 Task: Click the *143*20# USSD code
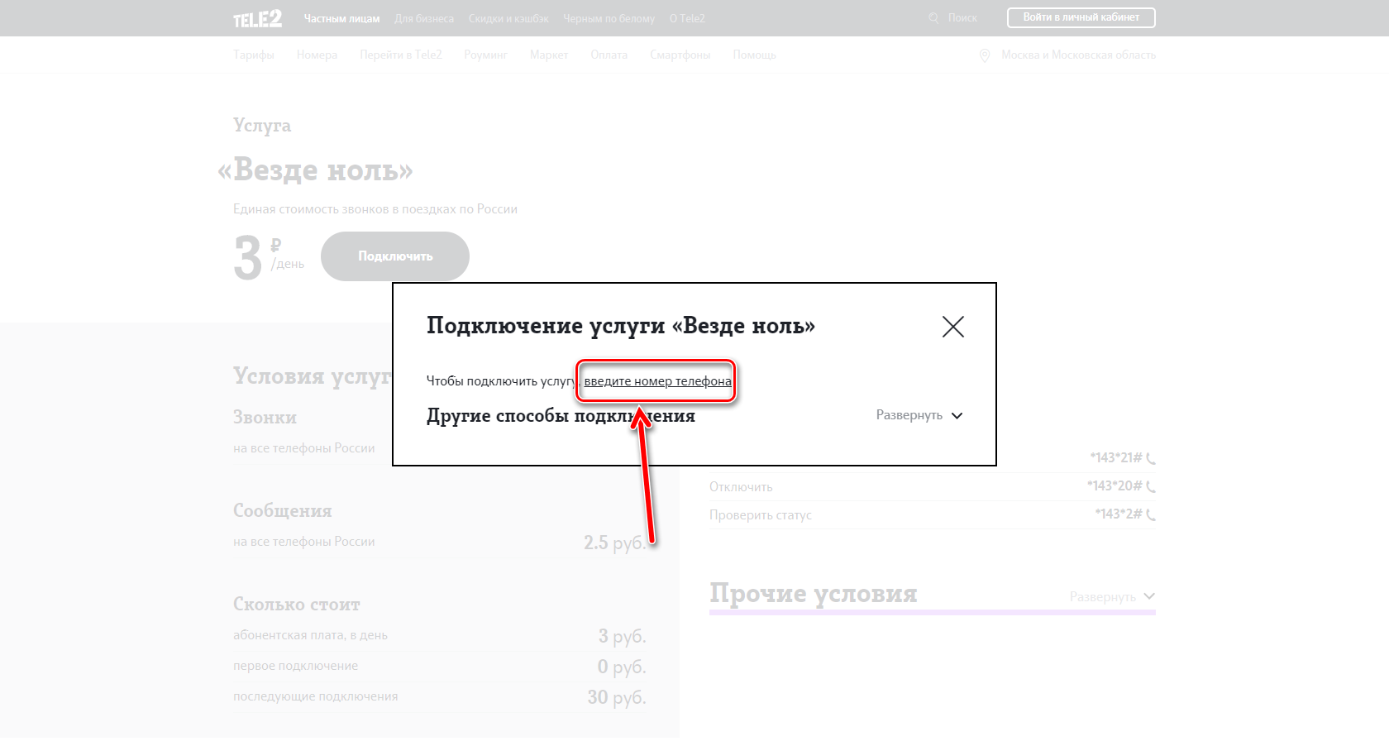(x=1115, y=486)
